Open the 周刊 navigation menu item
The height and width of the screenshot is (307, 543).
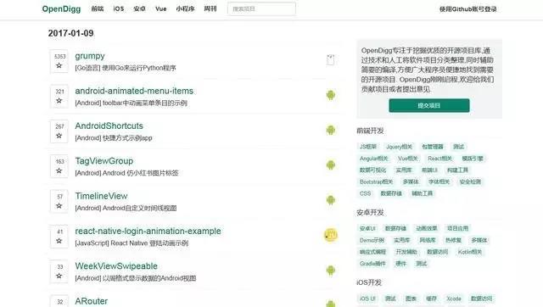tap(210, 8)
